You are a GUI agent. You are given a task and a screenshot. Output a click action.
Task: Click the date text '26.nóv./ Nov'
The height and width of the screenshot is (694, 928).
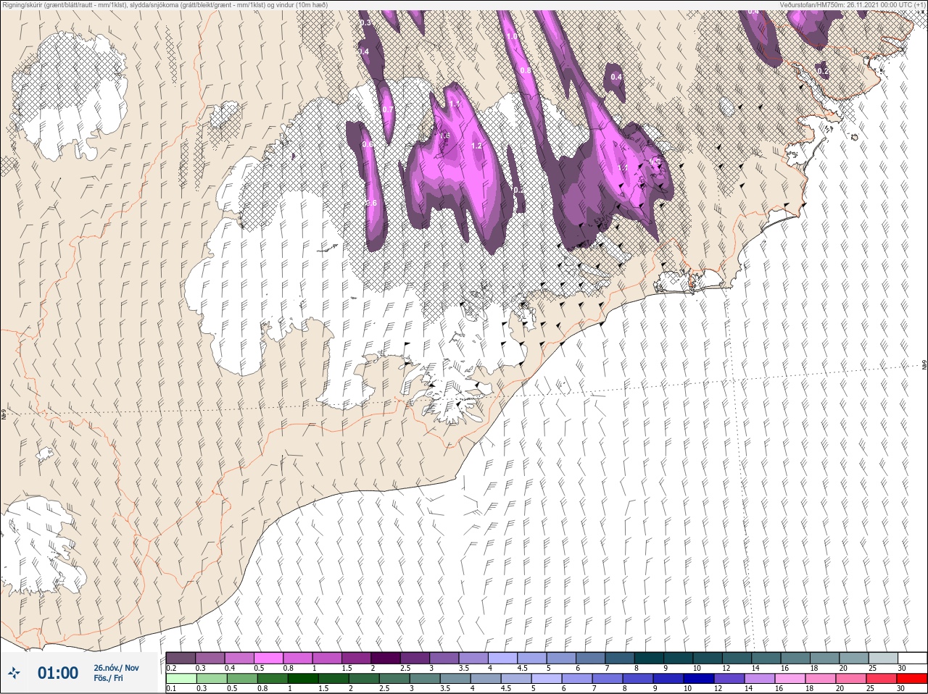coord(116,668)
